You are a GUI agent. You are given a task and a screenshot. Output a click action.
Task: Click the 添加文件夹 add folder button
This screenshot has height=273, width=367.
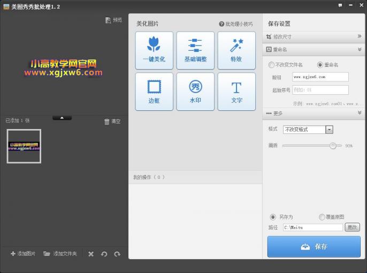60,254
